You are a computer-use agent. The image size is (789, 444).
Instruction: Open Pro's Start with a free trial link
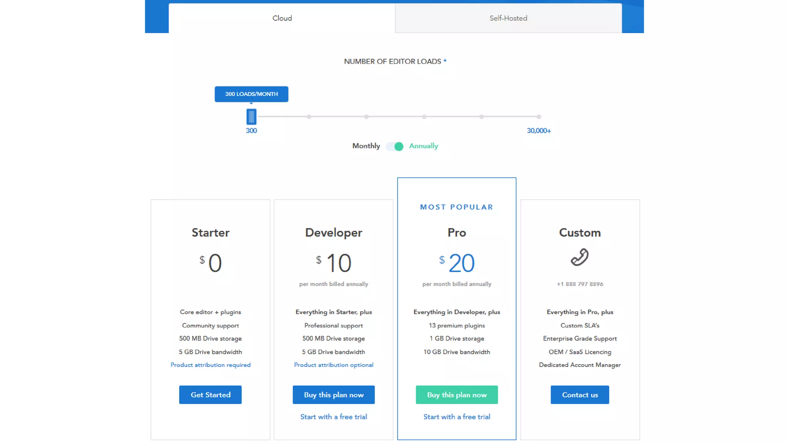(x=457, y=417)
